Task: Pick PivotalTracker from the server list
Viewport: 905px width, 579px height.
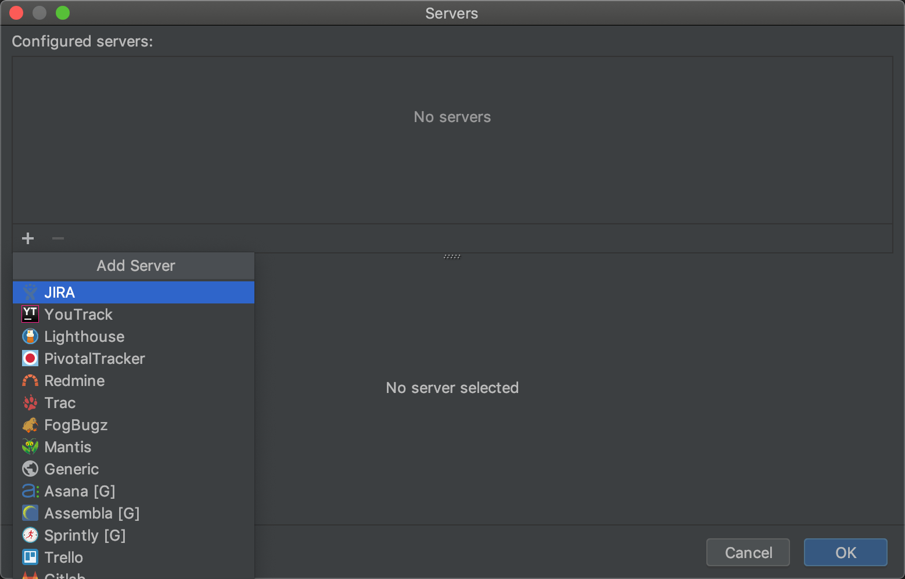Action: pos(95,359)
